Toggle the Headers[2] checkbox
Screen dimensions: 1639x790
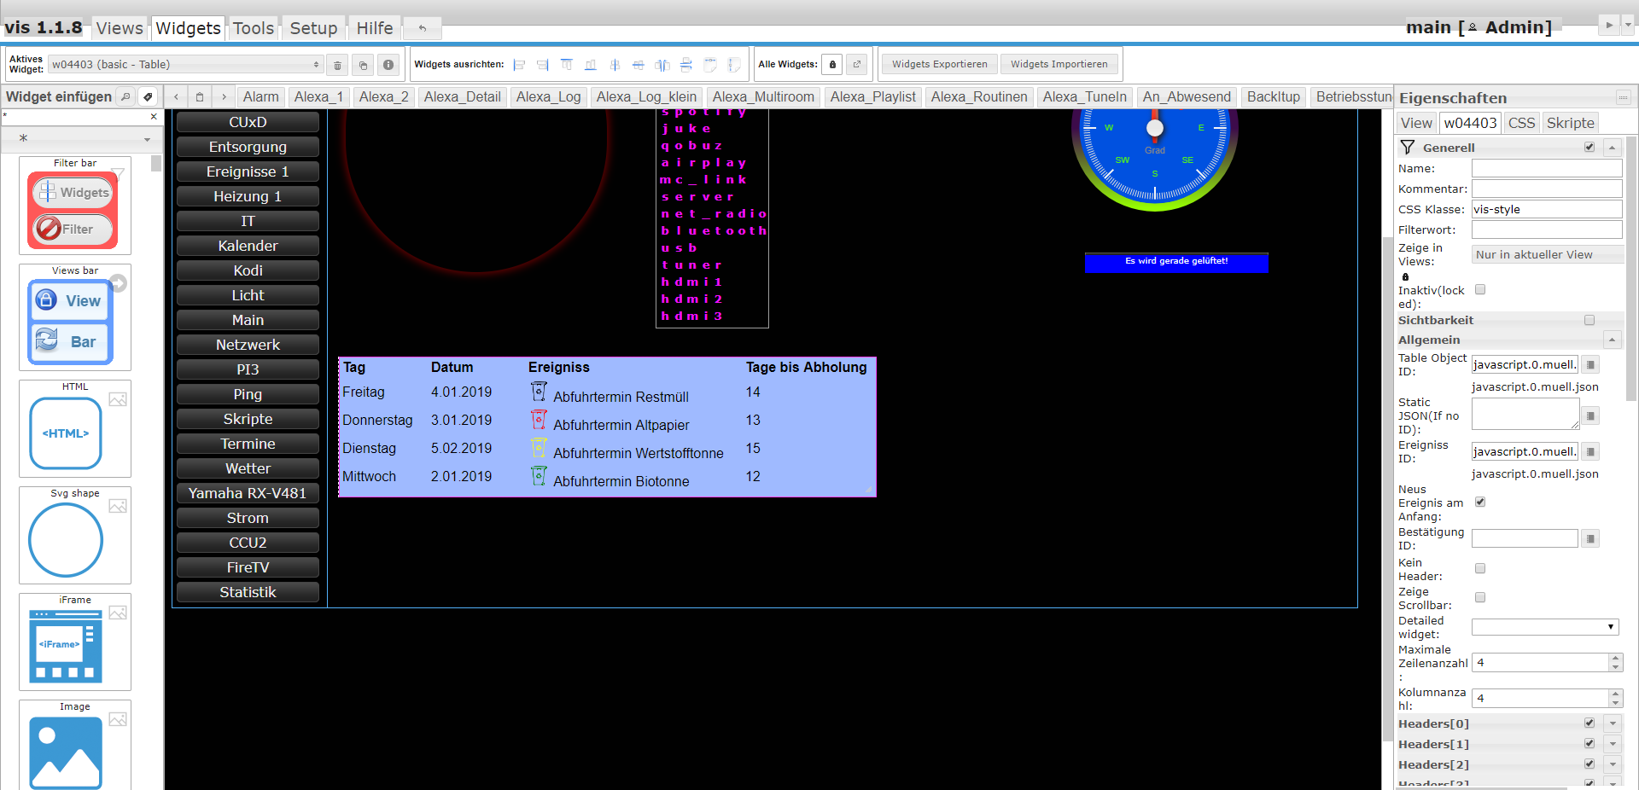click(x=1589, y=764)
